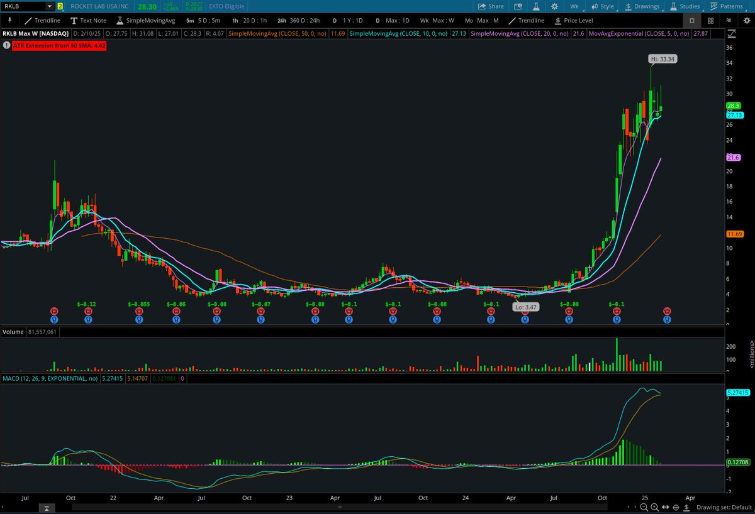Open favorites bar settings gear icon
The image size is (755, 514).
(746, 20)
